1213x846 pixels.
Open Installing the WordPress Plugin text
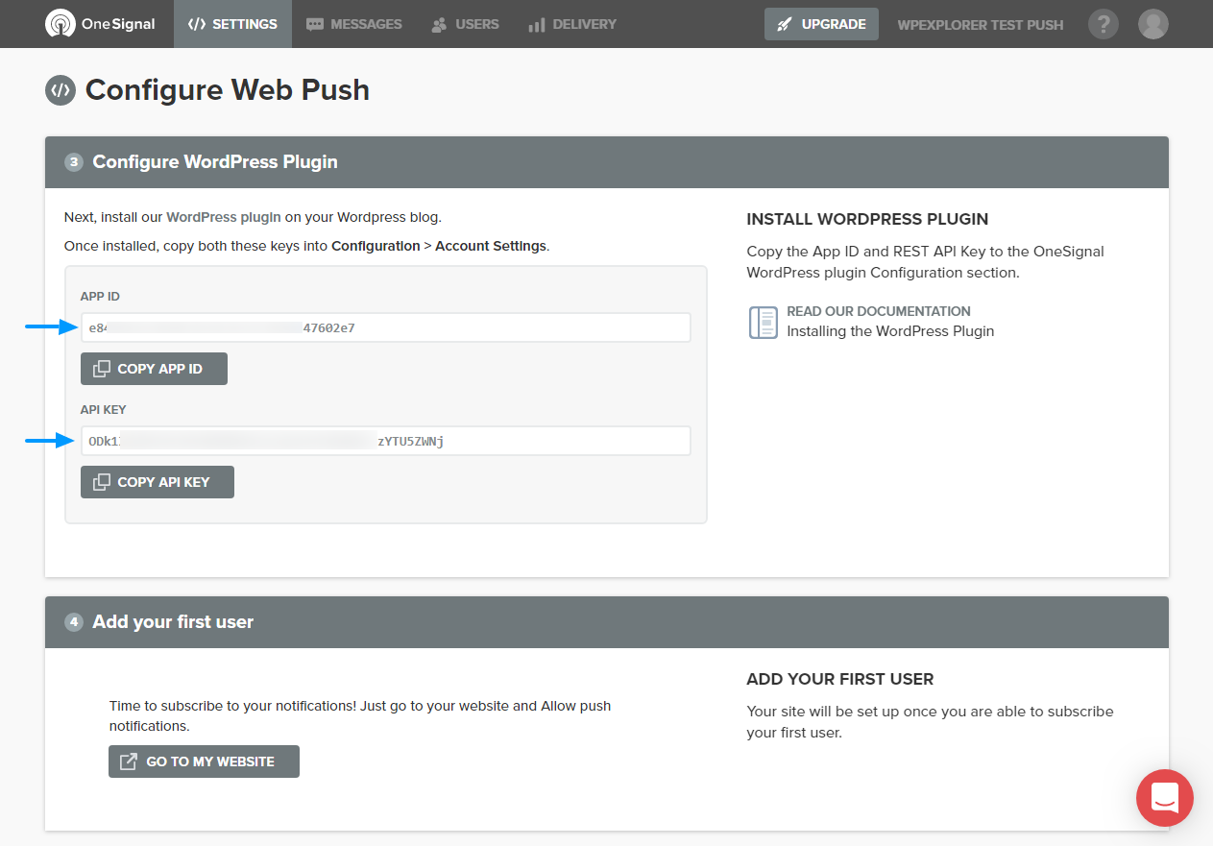890,331
